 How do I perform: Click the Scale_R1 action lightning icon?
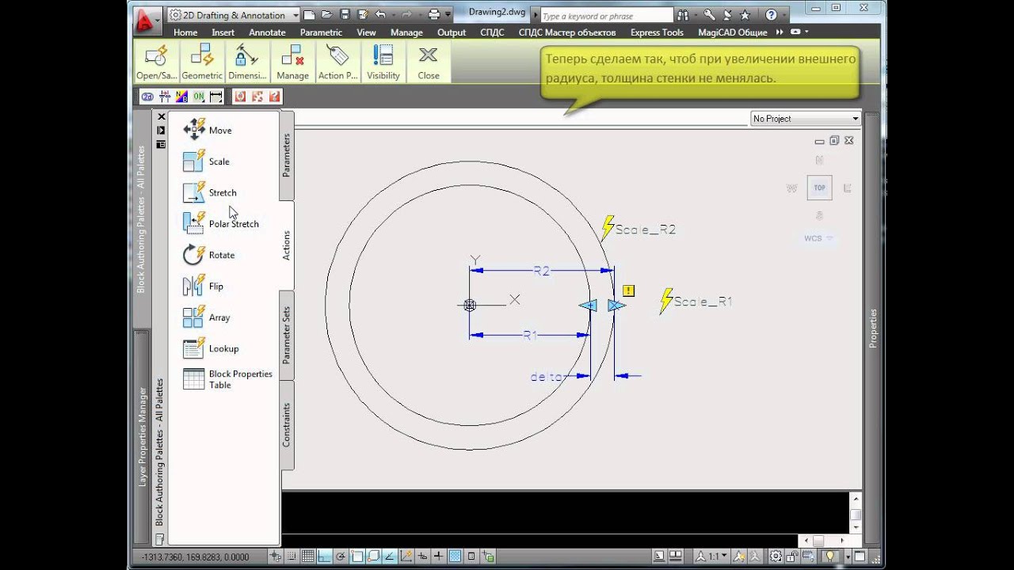pos(666,301)
